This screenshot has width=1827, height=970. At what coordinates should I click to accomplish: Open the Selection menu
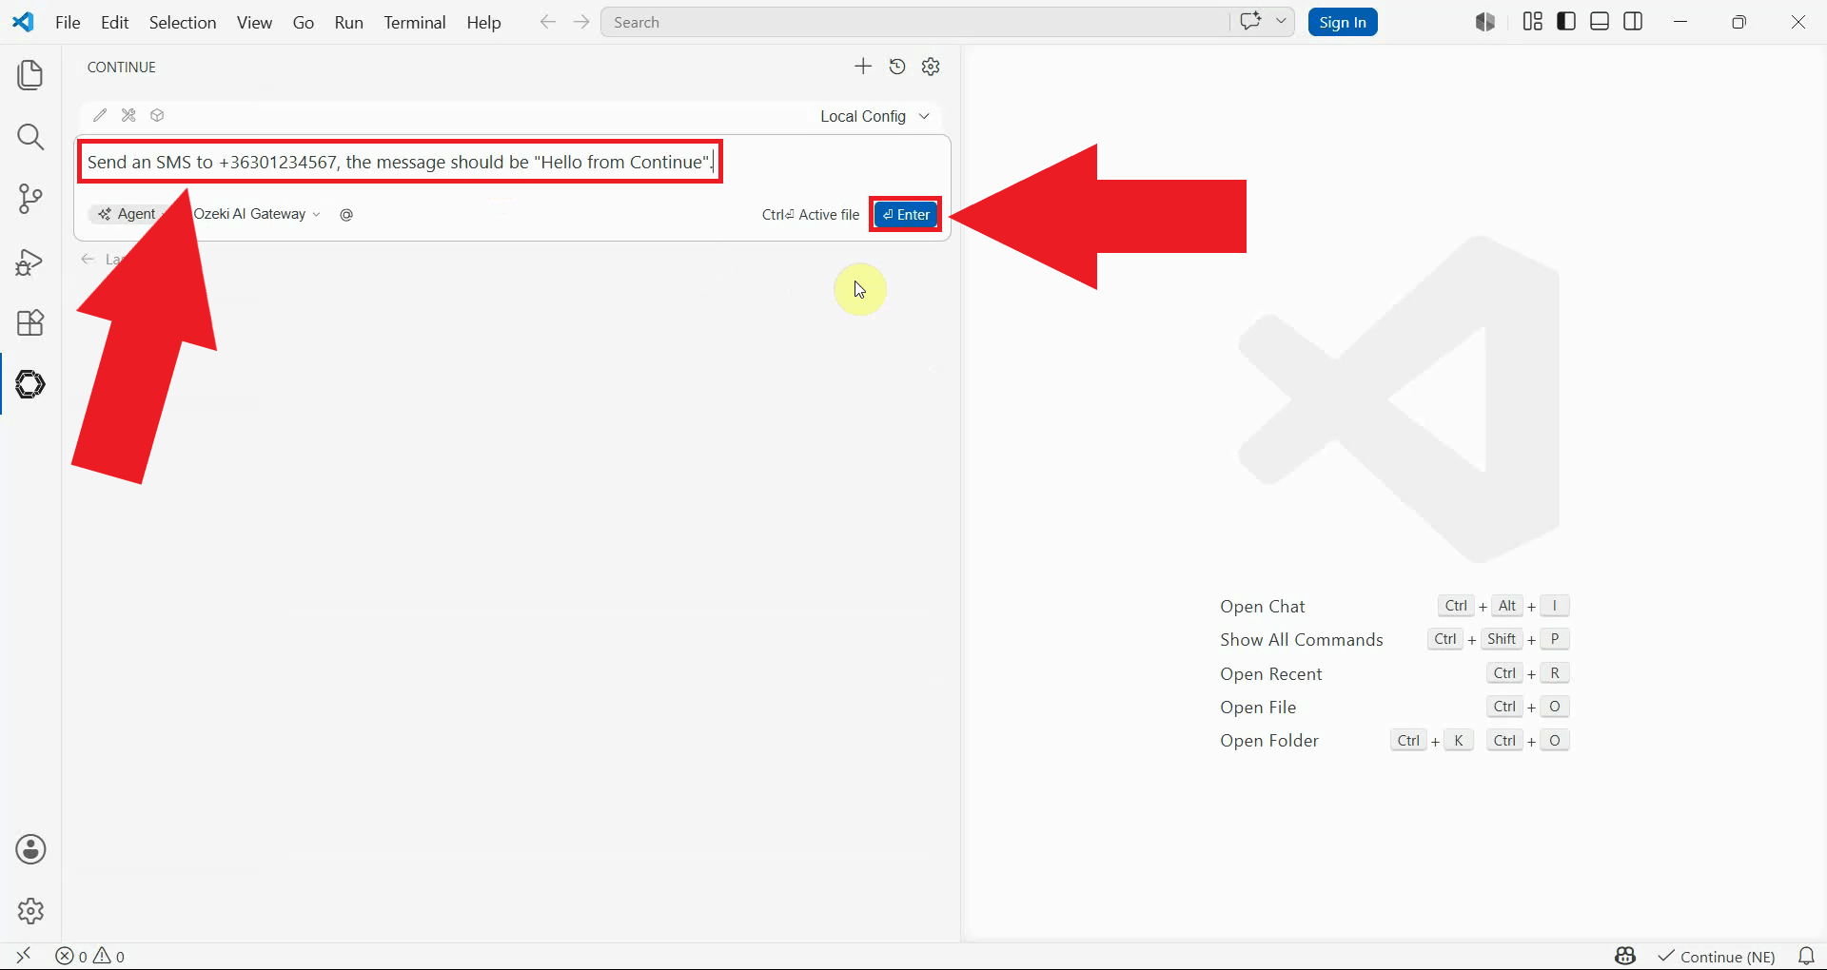[183, 22]
